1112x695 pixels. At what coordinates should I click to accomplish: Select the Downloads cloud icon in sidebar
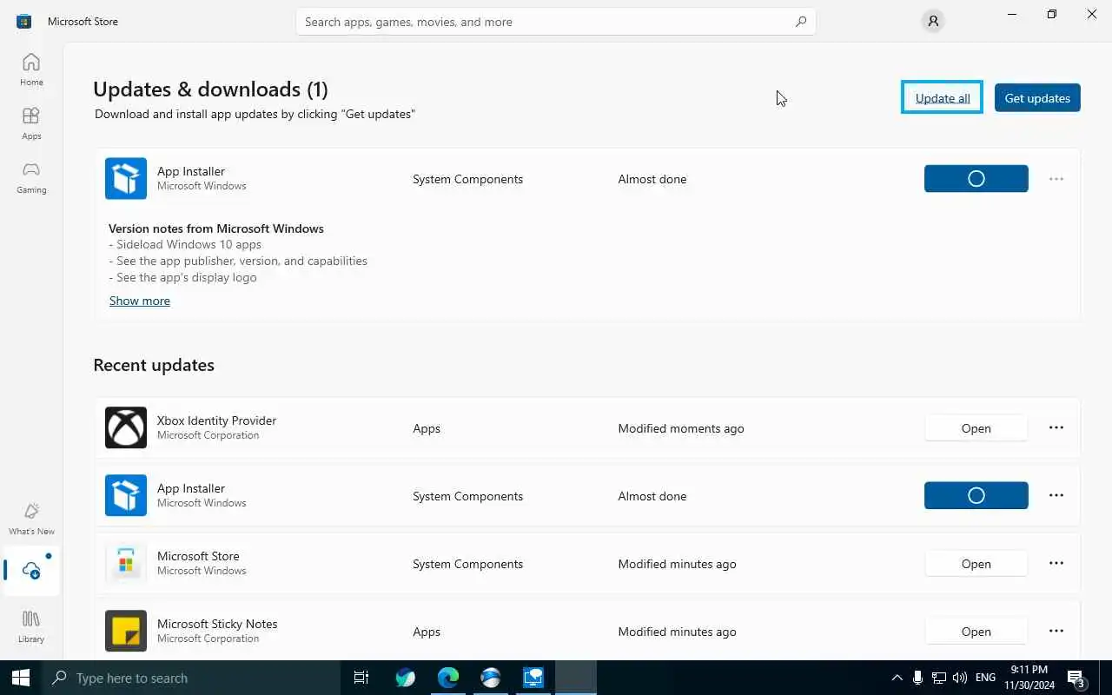coord(31,571)
